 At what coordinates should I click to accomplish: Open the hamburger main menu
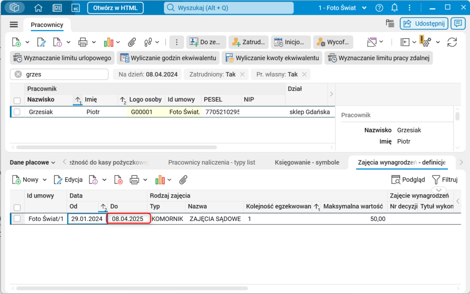[14, 24]
